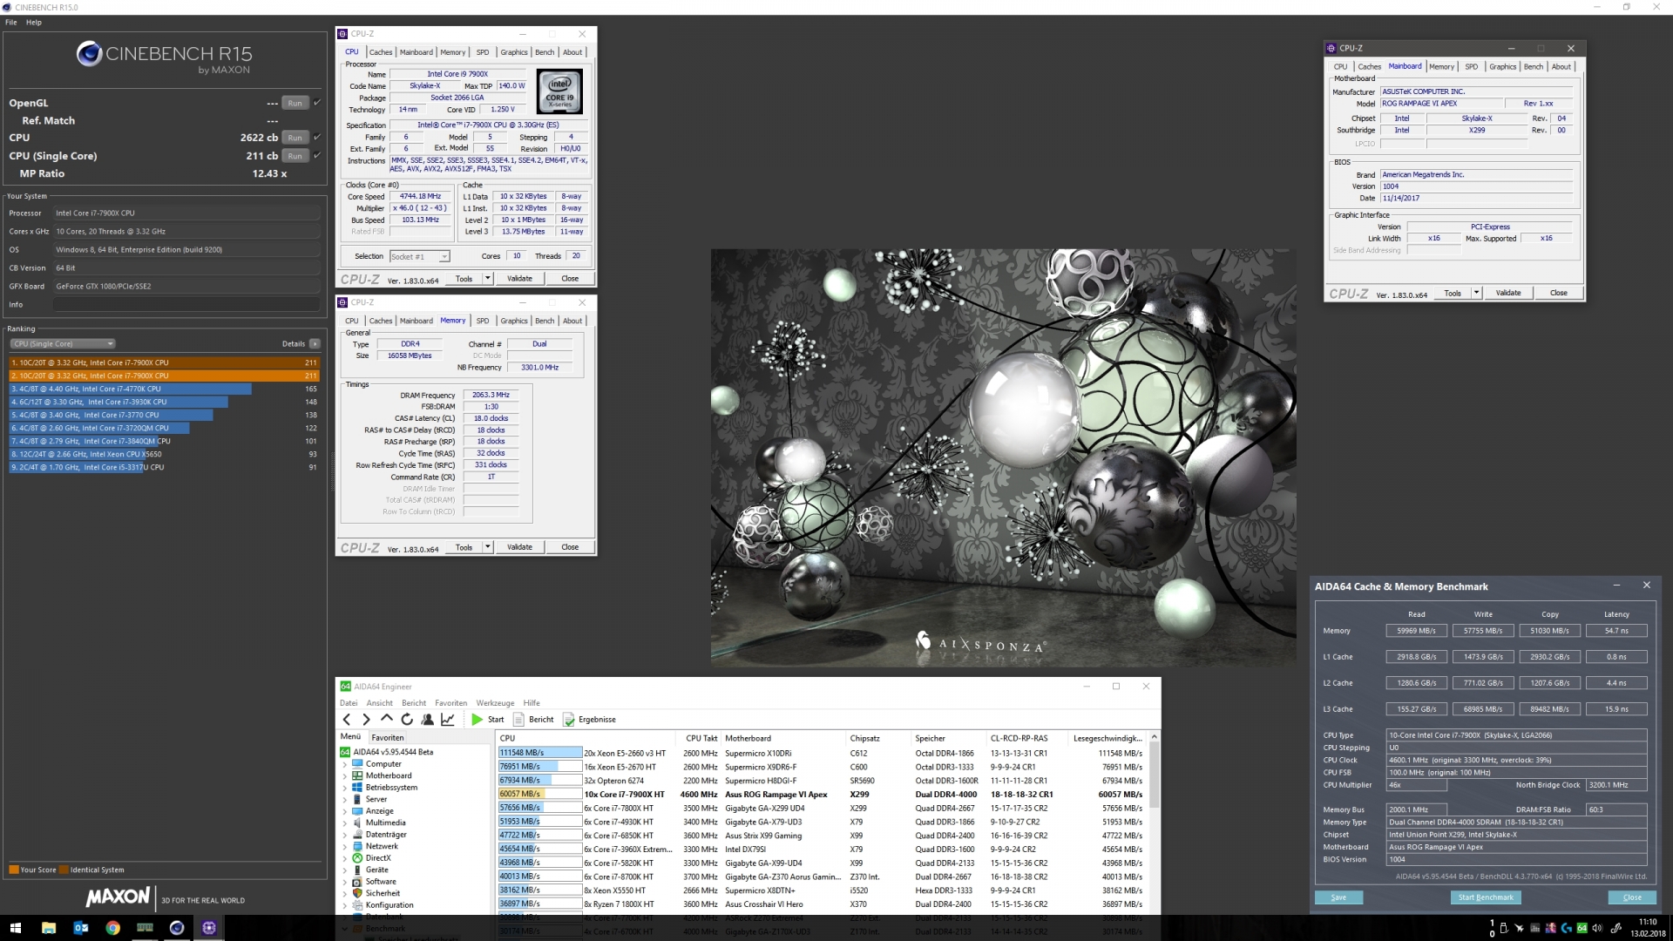Refresh the AIDA64 page
This screenshot has height=941, width=1673.
tap(407, 720)
